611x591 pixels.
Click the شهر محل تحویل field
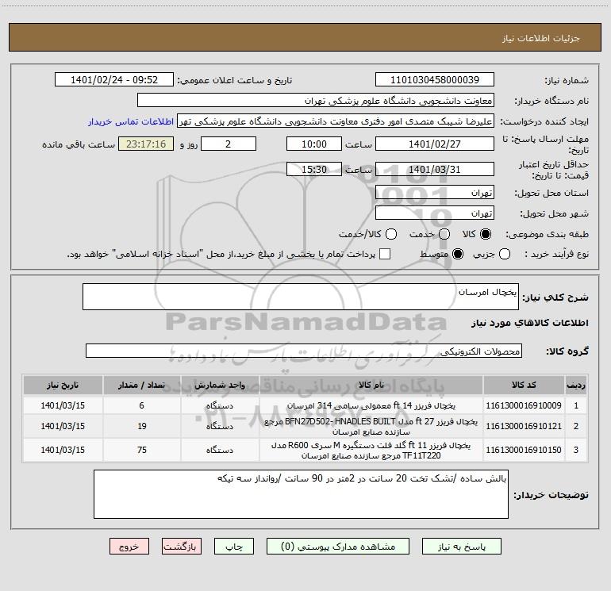pyautogui.click(x=435, y=213)
